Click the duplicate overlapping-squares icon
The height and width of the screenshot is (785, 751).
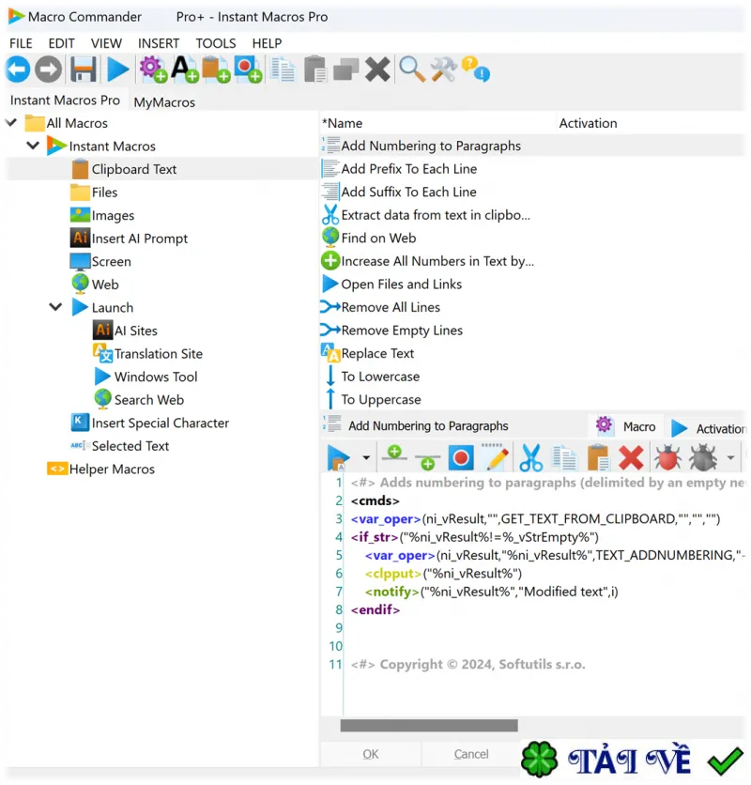coord(346,69)
